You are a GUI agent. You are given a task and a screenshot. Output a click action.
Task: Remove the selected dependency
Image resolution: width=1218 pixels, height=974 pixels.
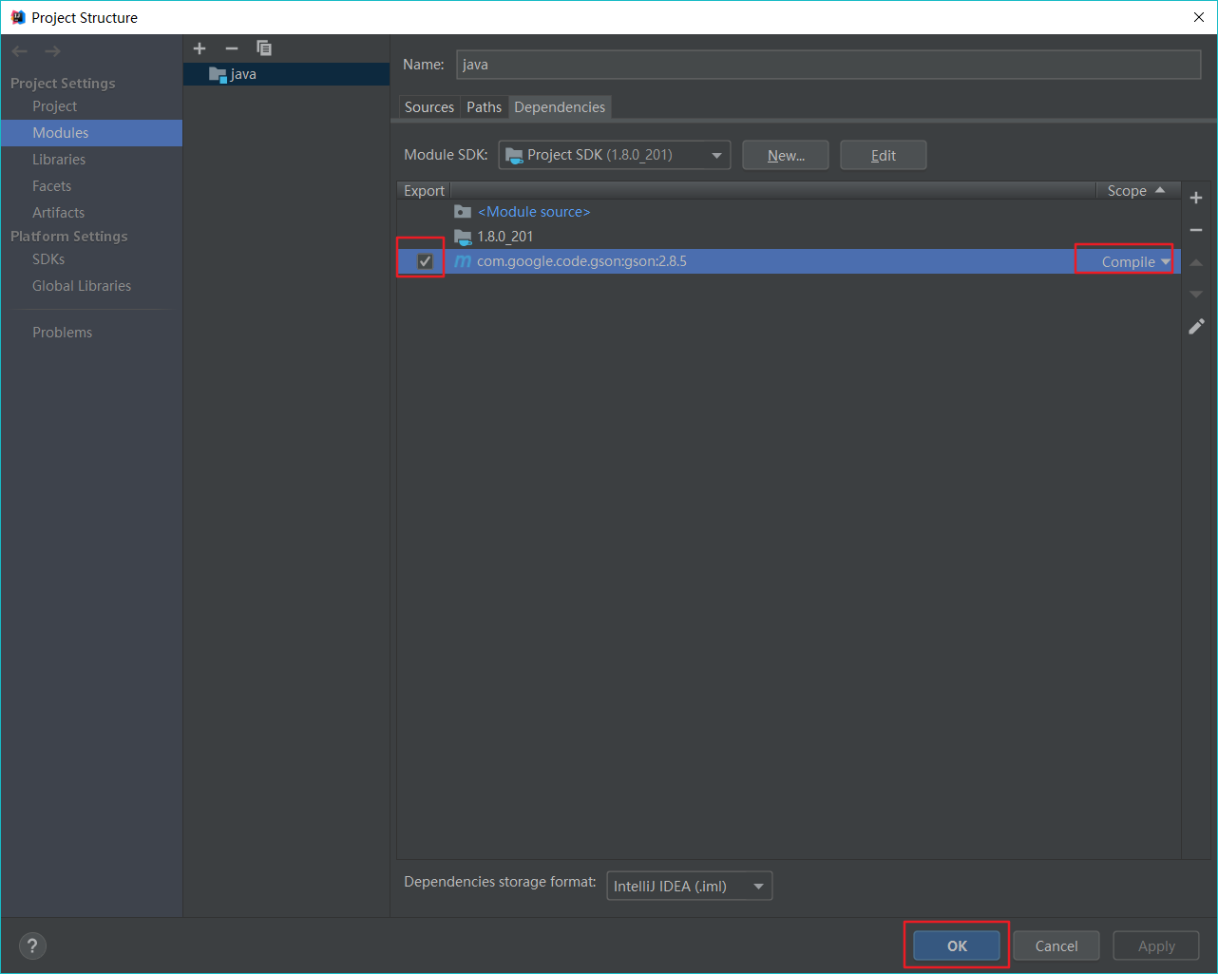click(x=1196, y=230)
